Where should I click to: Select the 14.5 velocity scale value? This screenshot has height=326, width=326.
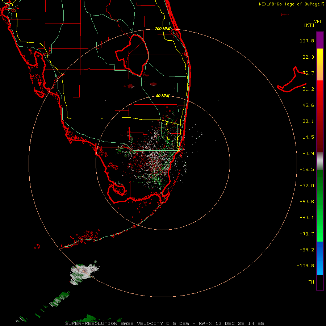tap(308, 137)
